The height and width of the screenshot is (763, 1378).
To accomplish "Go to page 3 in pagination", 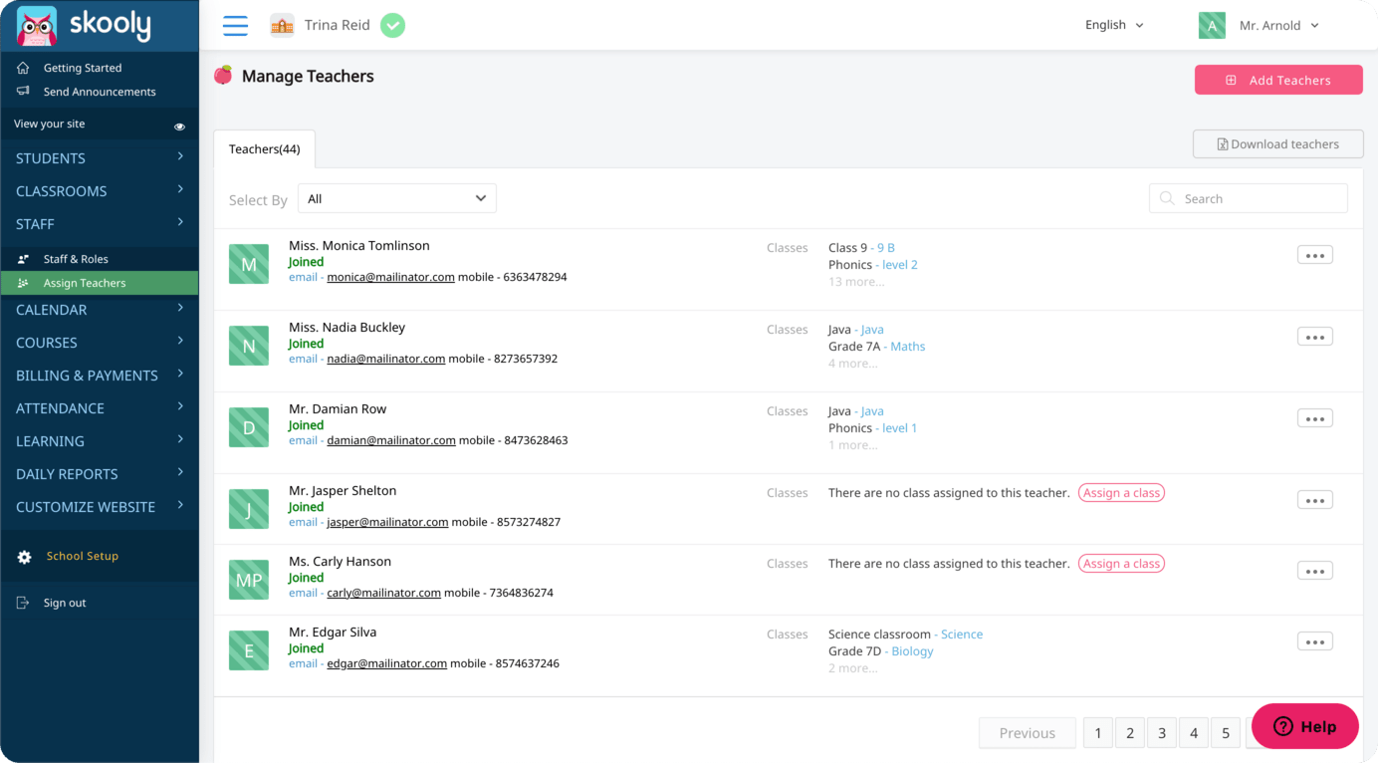I will tap(1161, 733).
